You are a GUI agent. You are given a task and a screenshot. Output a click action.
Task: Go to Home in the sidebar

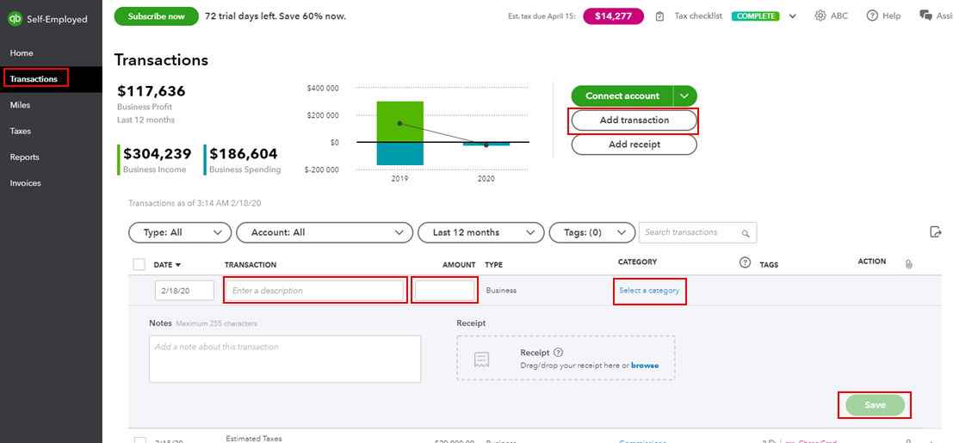click(22, 53)
